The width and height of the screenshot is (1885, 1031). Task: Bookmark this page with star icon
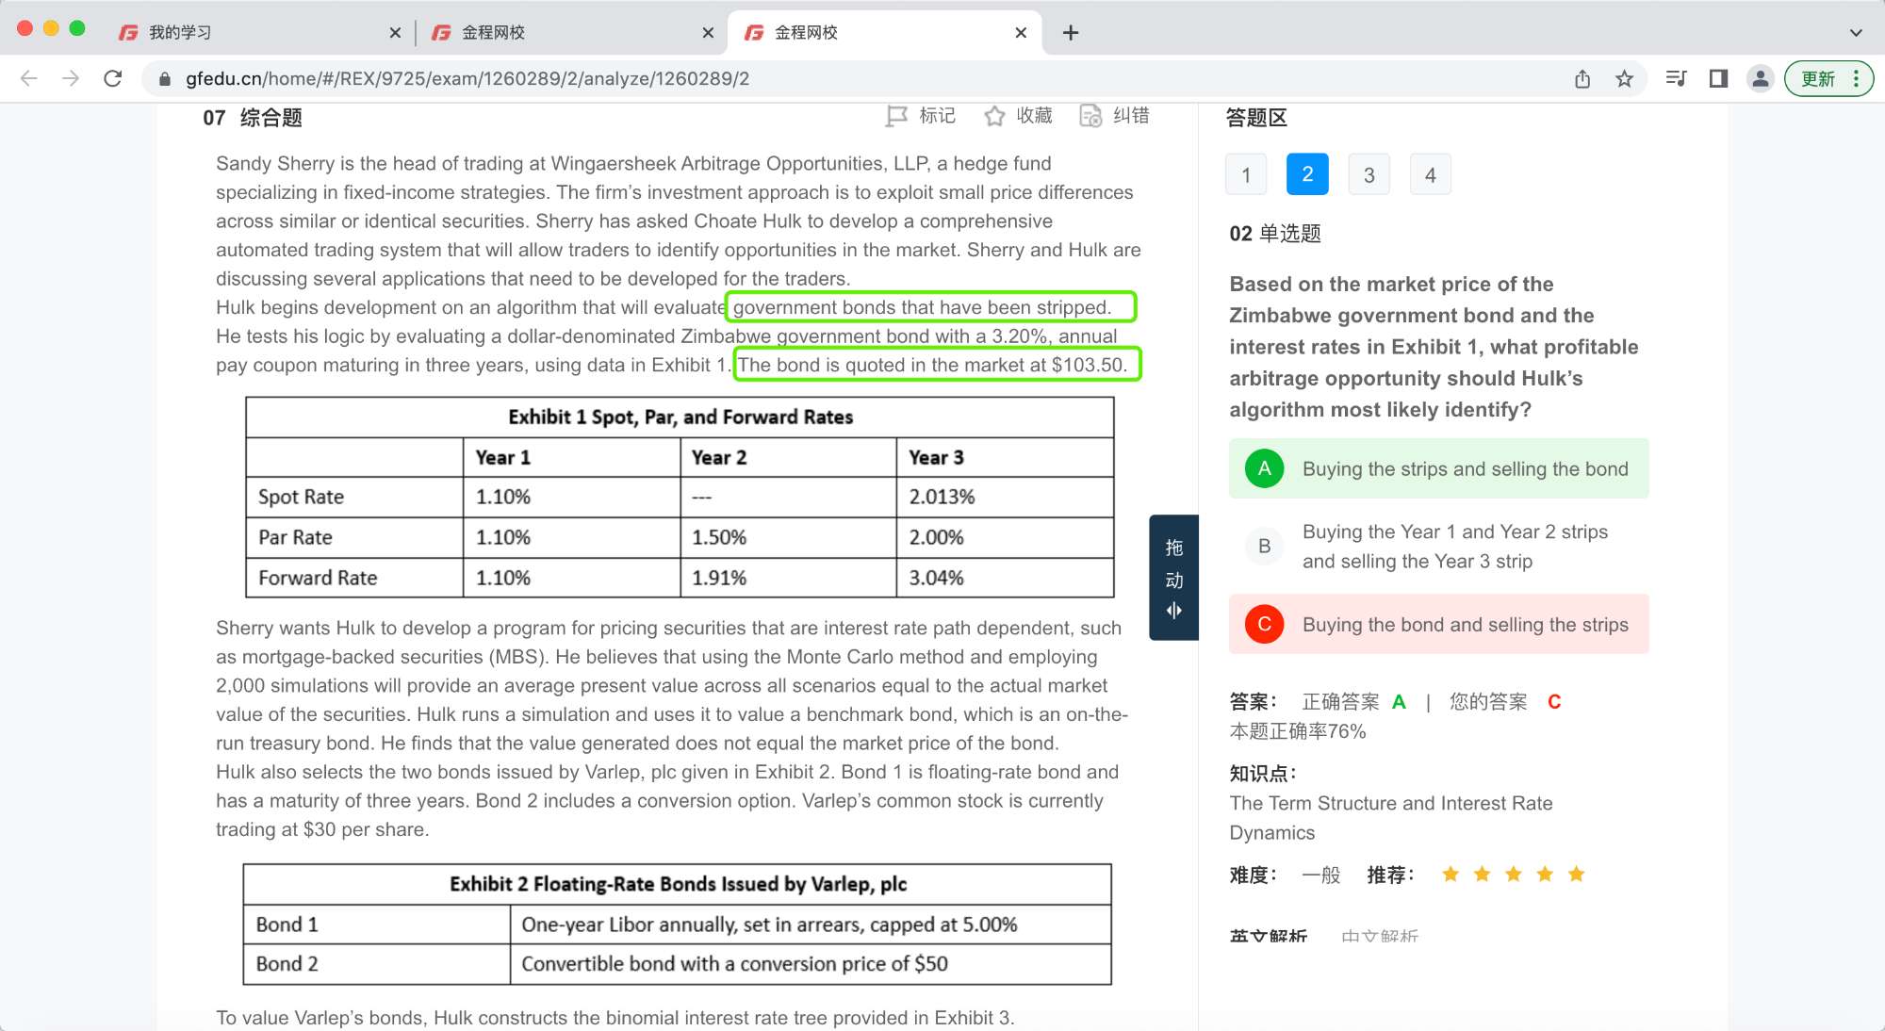1624,79
